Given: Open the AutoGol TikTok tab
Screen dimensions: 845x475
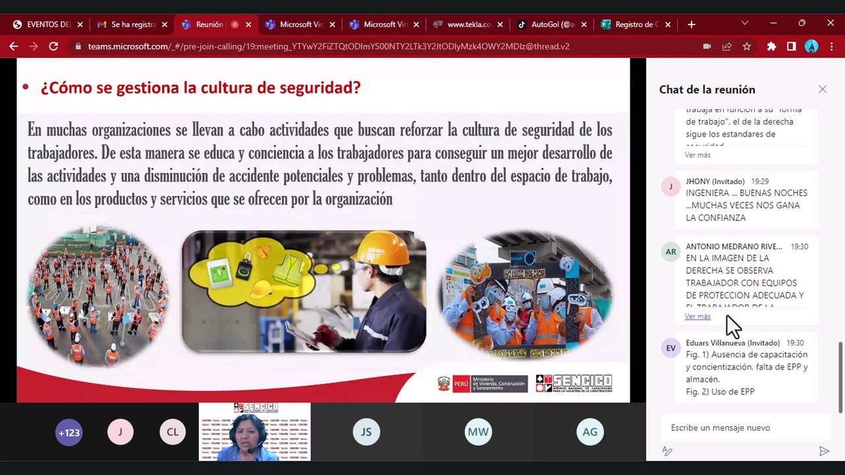Looking at the screenshot, I should [x=551, y=24].
